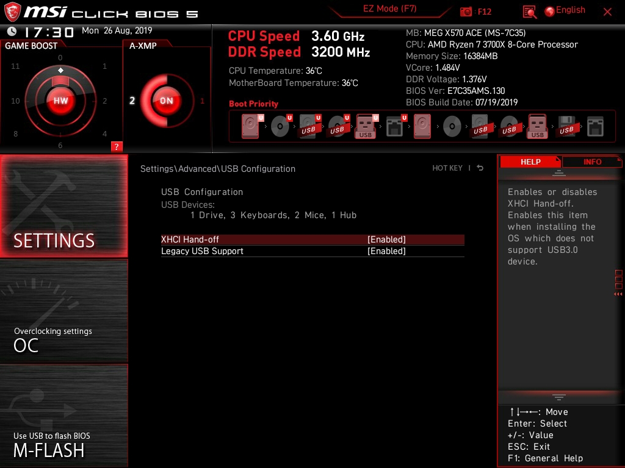Switch to EZ Mode (F7)
The height and width of the screenshot is (468, 625).
click(389, 9)
